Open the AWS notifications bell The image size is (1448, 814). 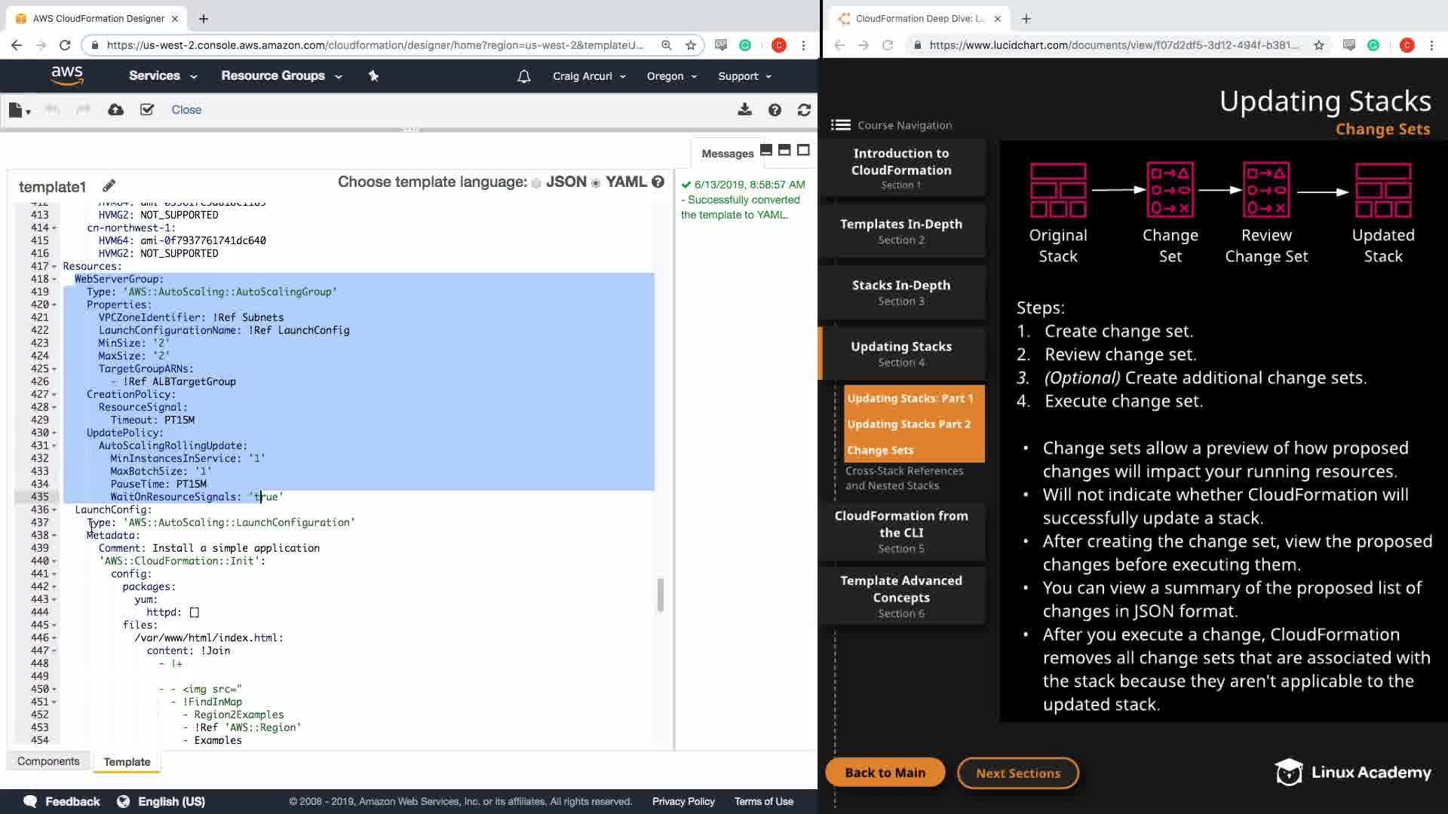pyautogui.click(x=523, y=76)
